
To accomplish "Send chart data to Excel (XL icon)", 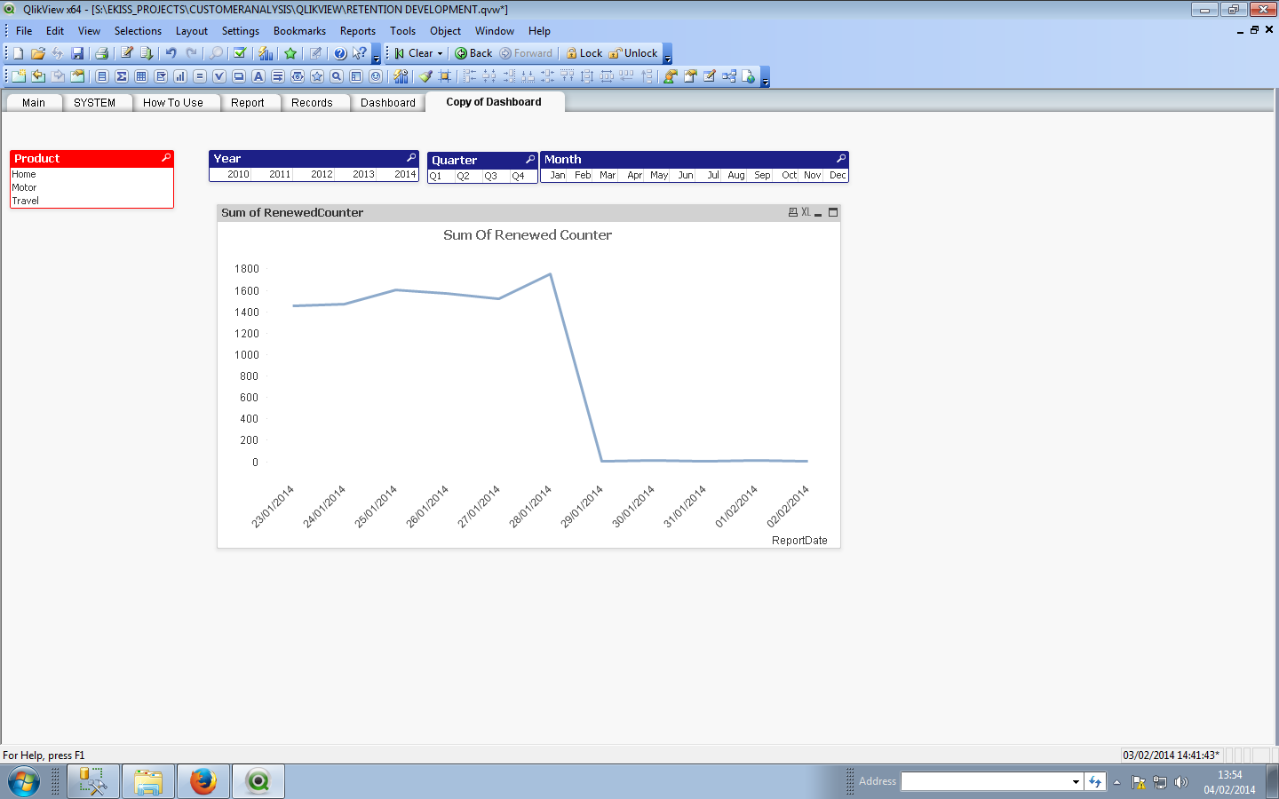I will [x=806, y=212].
